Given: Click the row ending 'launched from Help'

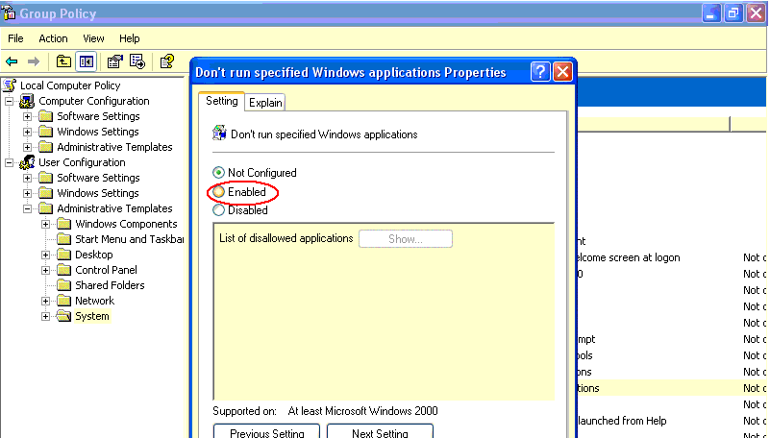Looking at the screenshot, I should (672, 421).
